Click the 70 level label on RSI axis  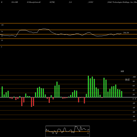pos(2,32)
